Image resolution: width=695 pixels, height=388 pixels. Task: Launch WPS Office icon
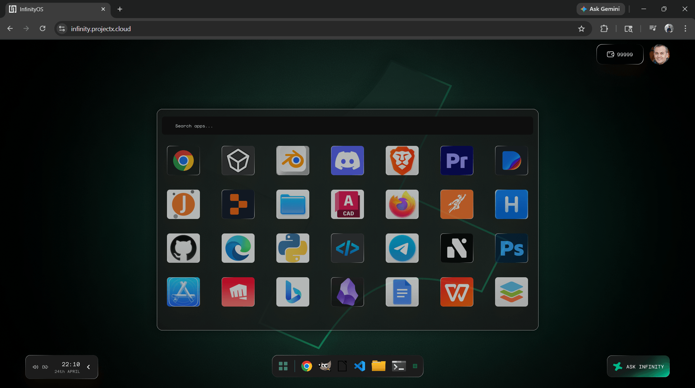pyautogui.click(x=457, y=292)
